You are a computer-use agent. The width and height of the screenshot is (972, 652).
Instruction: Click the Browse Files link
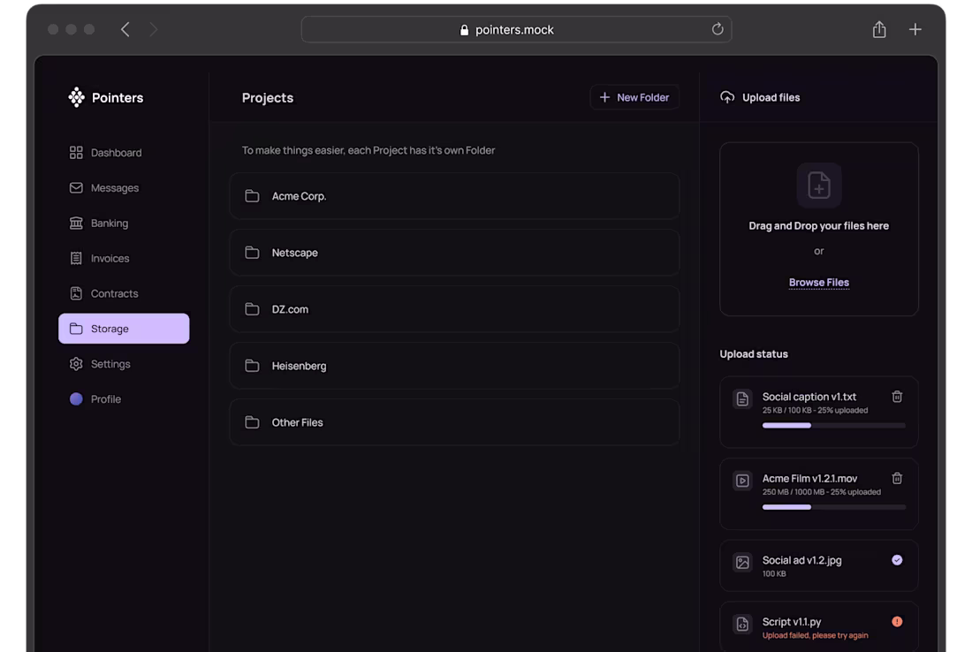(819, 283)
